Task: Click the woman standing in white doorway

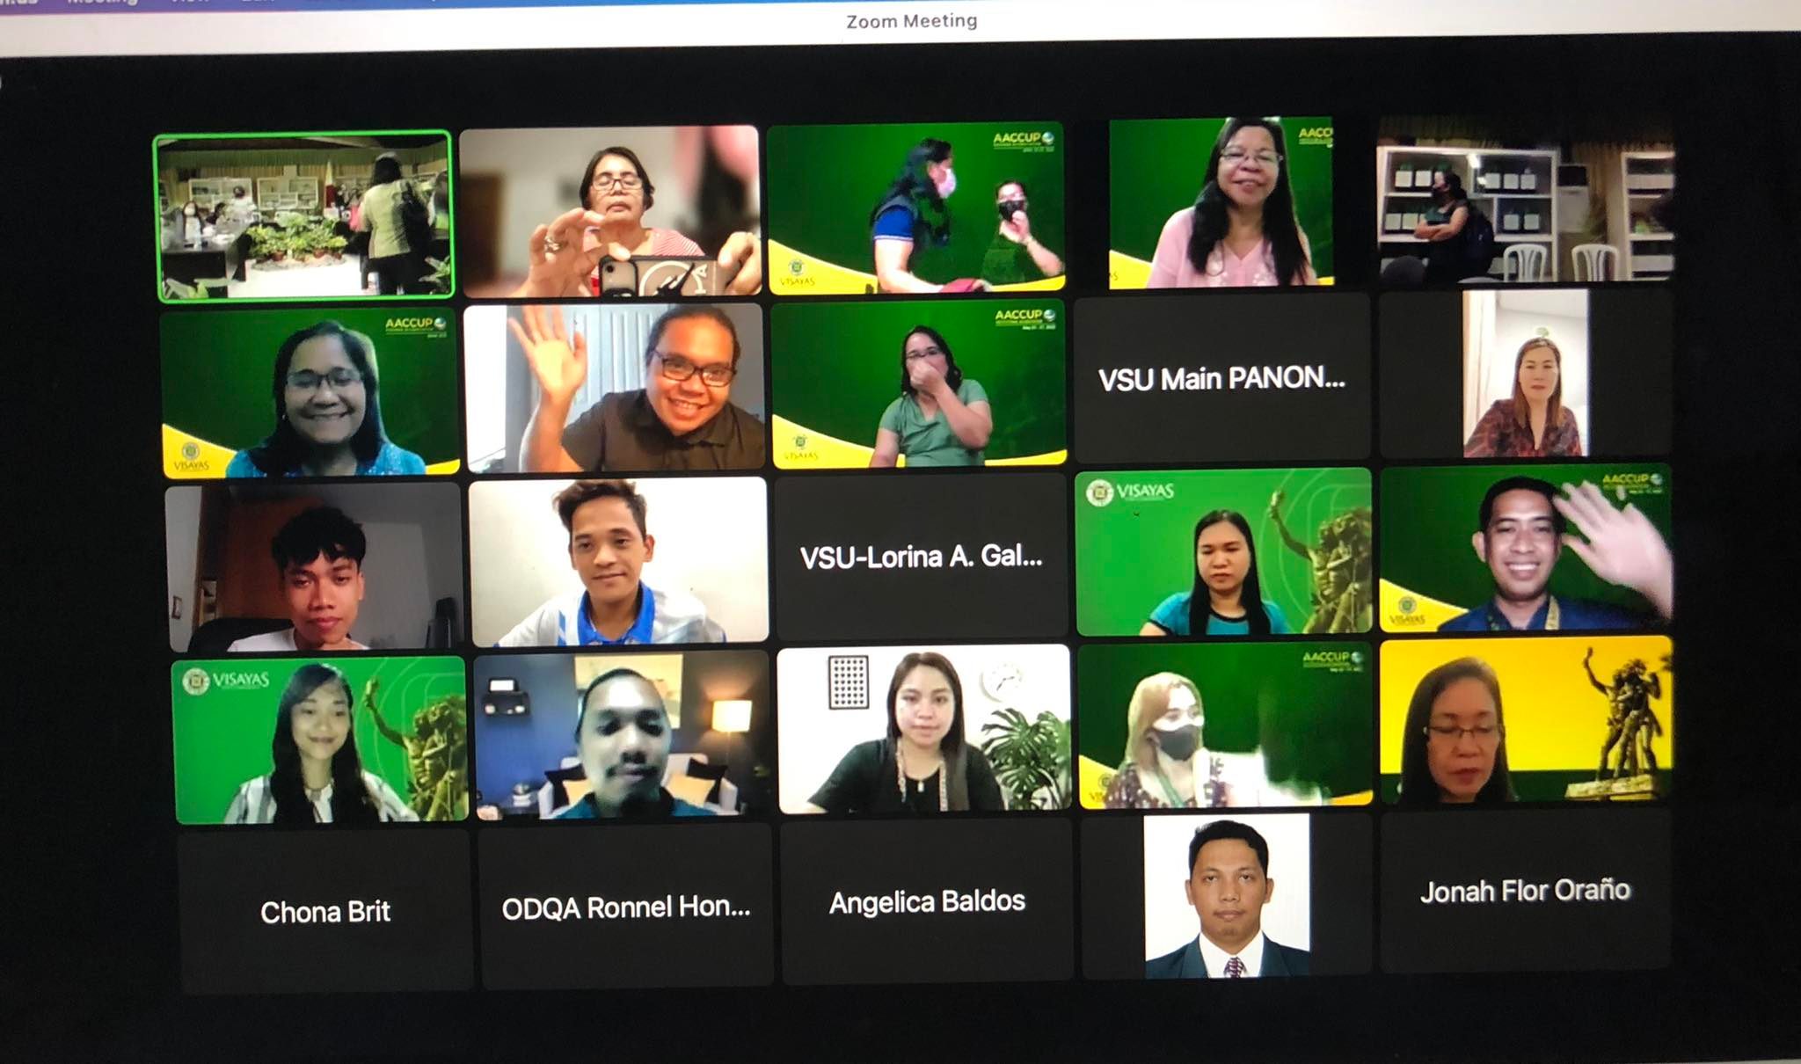Action: [x=1525, y=375]
